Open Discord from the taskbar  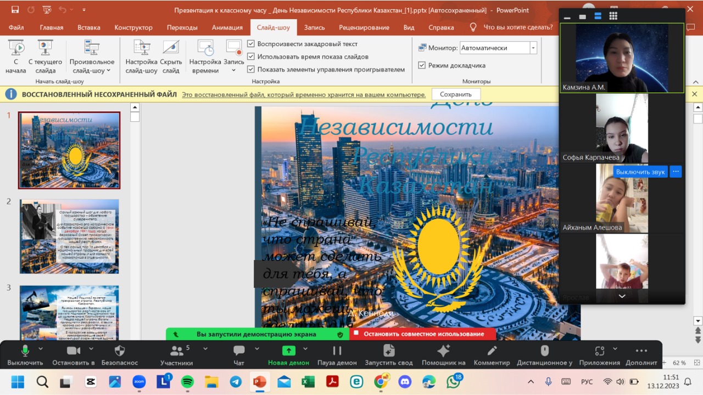[x=405, y=382]
